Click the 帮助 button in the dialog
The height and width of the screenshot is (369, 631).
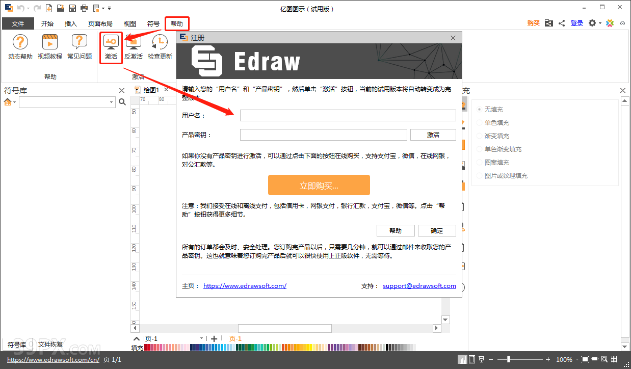(x=396, y=231)
